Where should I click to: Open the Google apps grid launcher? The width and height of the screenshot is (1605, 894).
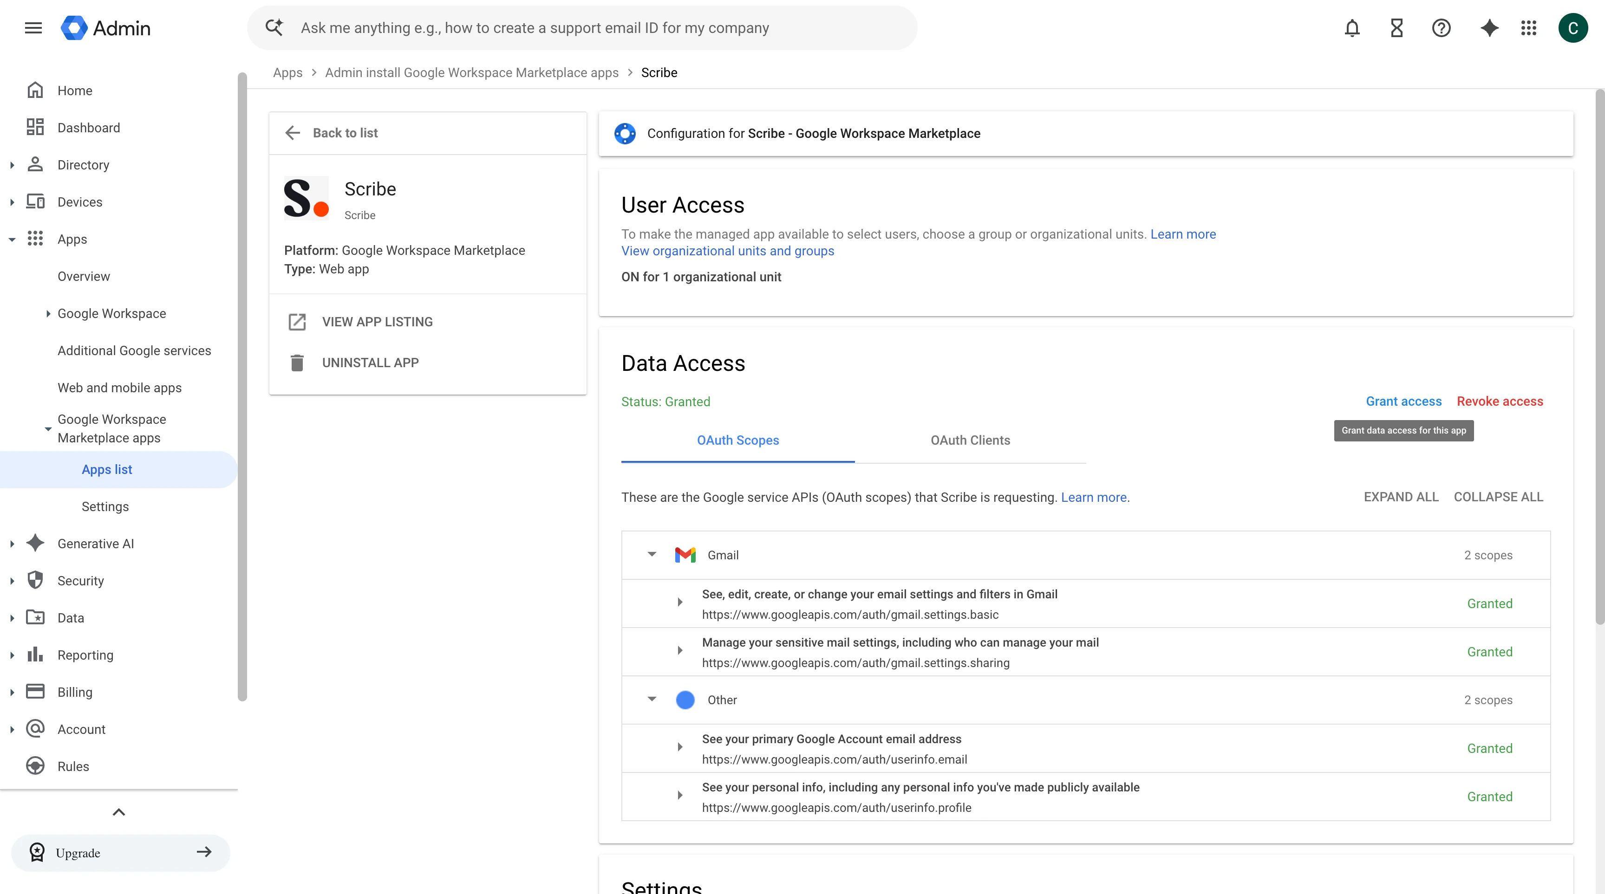click(1528, 28)
